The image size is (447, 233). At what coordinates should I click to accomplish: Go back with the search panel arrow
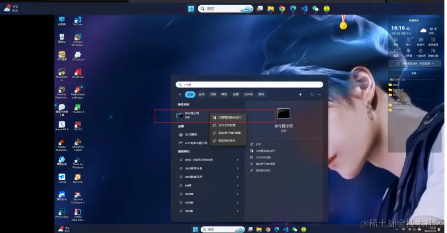tap(180, 95)
